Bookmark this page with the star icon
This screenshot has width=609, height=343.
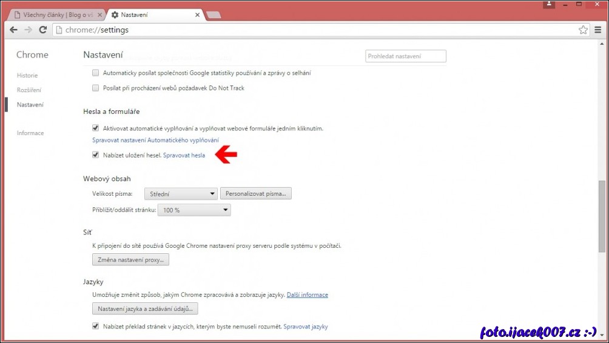click(x=583, y=30)
